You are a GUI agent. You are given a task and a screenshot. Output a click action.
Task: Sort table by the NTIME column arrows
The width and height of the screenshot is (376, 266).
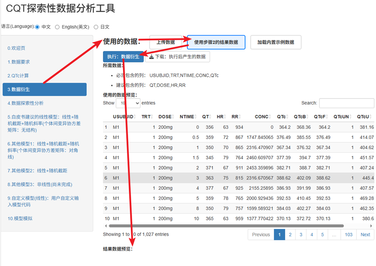tap(197, 117)
